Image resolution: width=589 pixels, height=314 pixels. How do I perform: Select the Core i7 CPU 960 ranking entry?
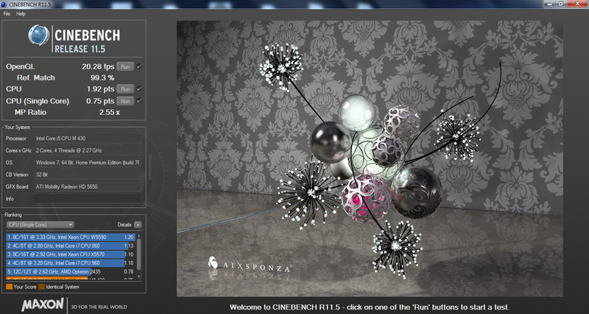tap(70, 263)
